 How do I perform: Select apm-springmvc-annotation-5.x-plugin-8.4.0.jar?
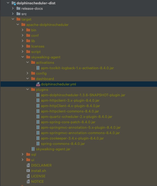(81, 128)
